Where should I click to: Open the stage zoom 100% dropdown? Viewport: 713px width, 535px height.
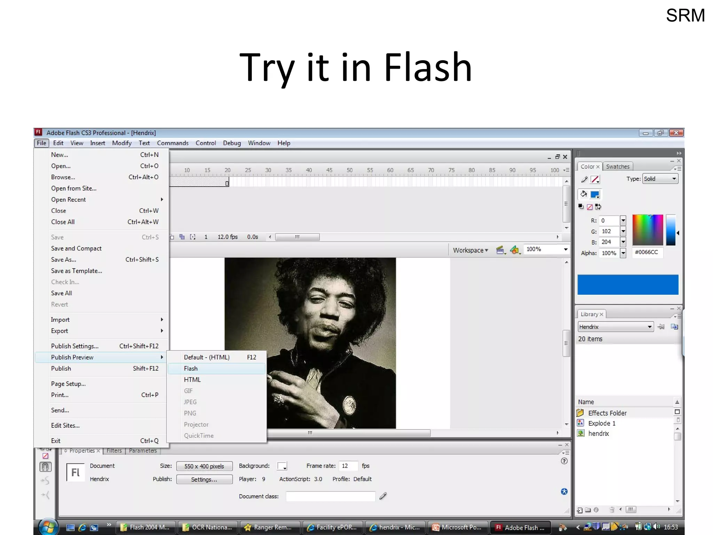pyautogui.click(x=565, y=249)
